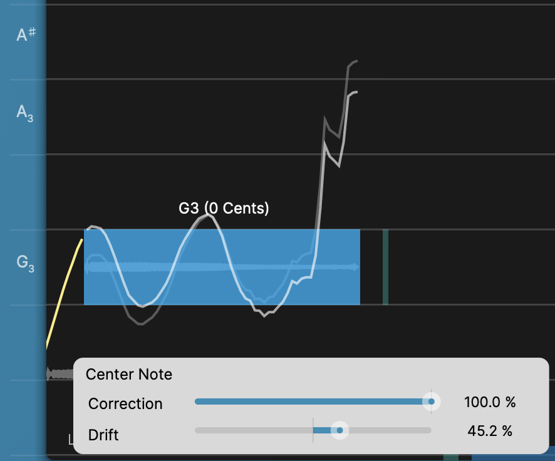Click the A3 key in the pitch ruler
The image size is (555, 461).
(x=25, y=113)
